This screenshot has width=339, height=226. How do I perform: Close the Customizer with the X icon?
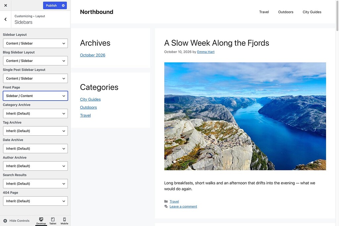pos(6,5)
